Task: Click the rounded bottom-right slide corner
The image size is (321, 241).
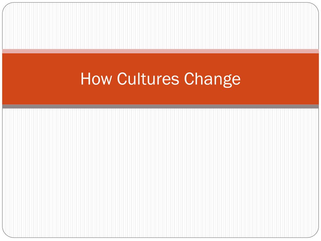Action: point(315,234)
